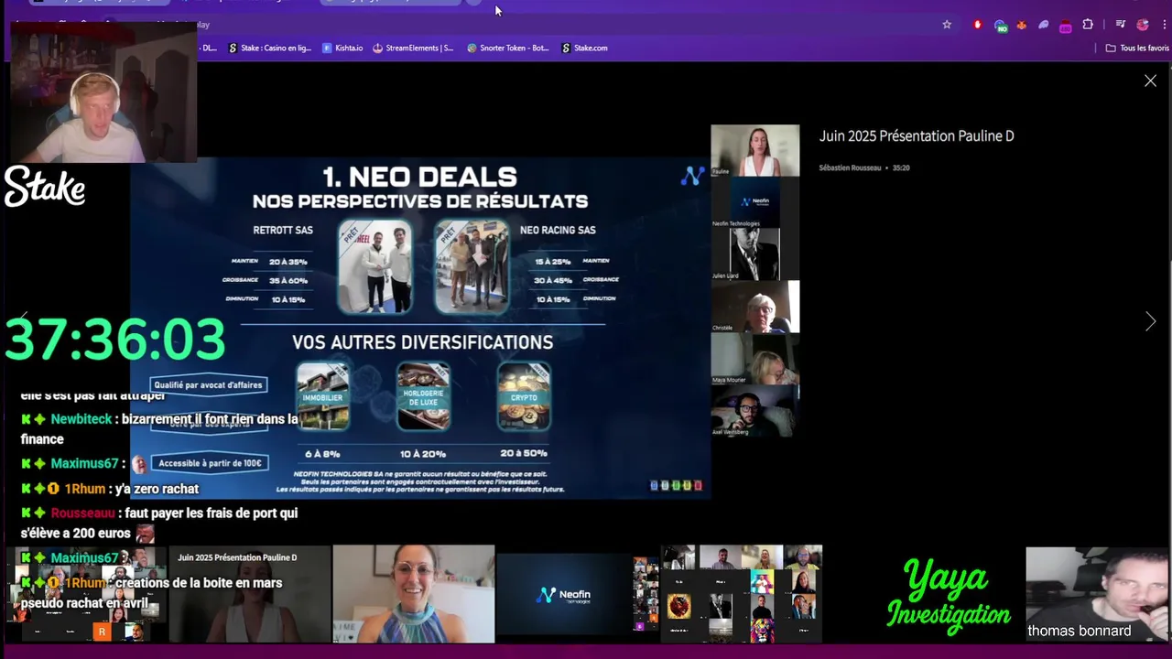Image resolution: width=1172 pixels, height=659 pixels.
Task: Open the 'Stake : Casino en lig...' bookmark
Action: point(270,48)
